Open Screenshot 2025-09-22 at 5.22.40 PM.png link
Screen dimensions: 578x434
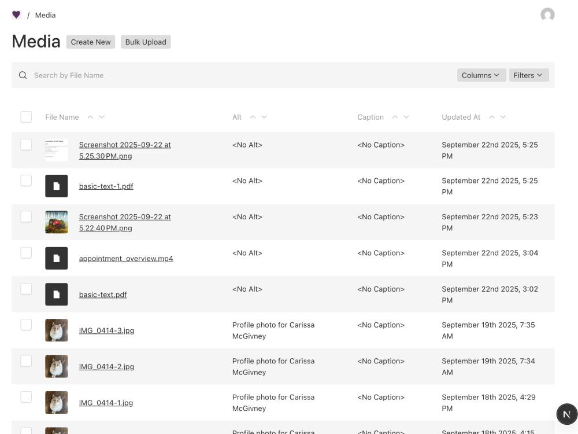tap(125, 222)
